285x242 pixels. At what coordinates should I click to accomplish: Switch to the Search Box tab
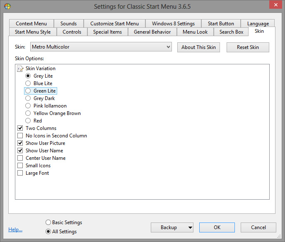[x=232, y=32]
